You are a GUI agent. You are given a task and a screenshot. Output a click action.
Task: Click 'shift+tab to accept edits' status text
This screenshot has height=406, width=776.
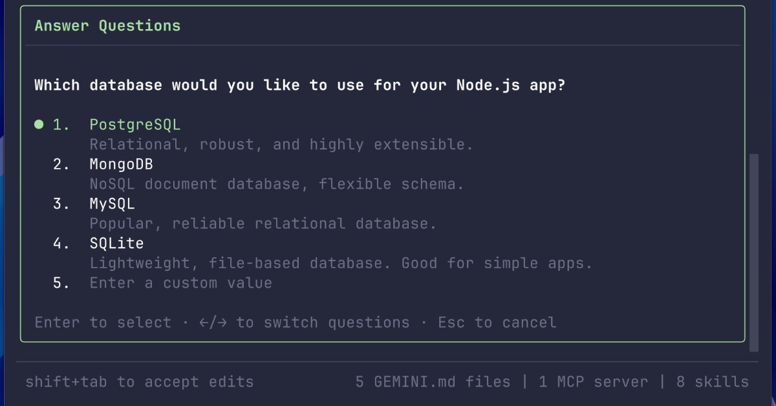[x=139, y=382]
